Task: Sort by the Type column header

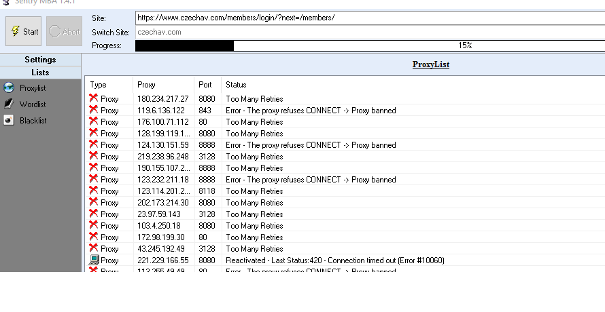Action: (99, 85)
